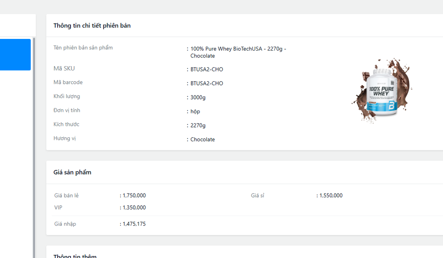Click the left panel vertical scrollbar
Screen dimensions: 443x258
click(34, 148)
